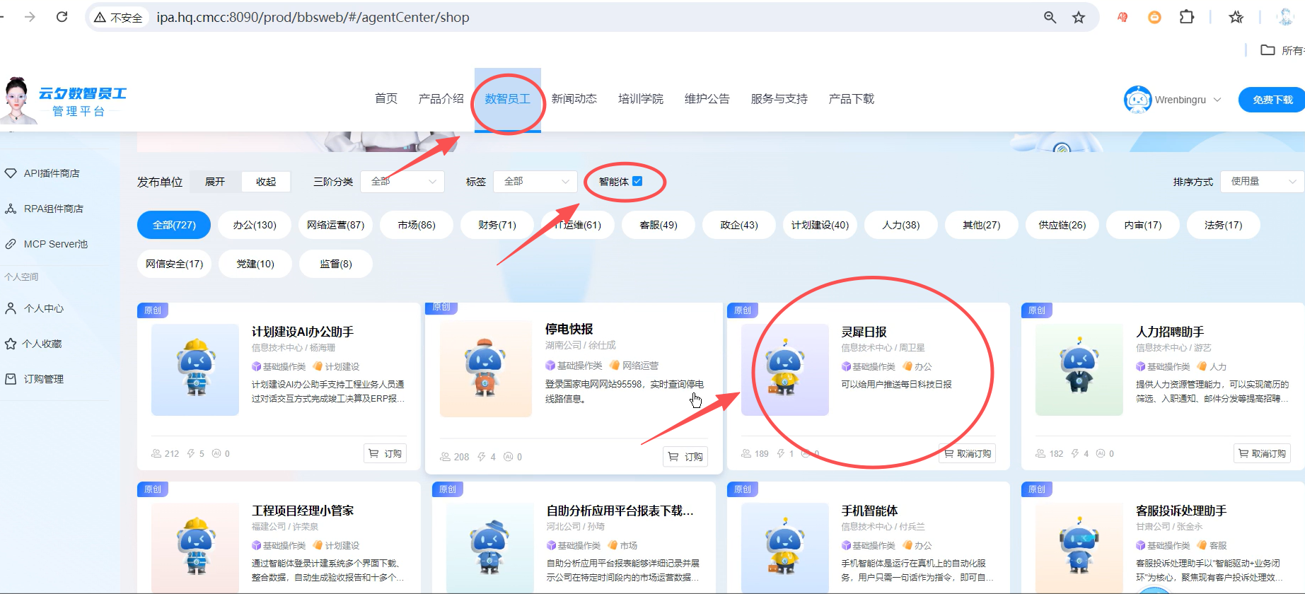This screenshot has height=594, width=1305.
Task: Click 取消订购 on 灵犀日报 card
Action: point(967,453)
